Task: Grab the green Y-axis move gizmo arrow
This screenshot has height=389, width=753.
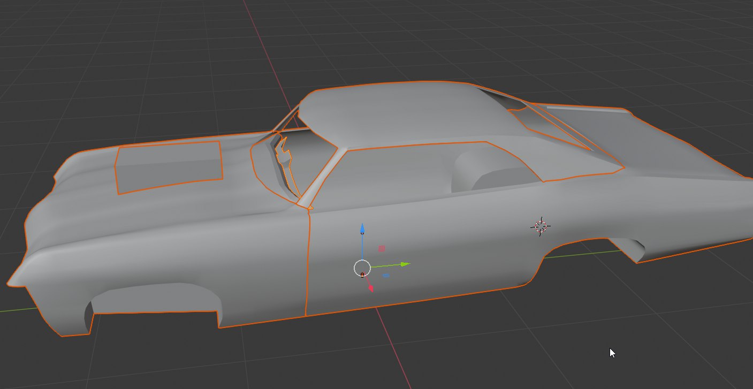Action: click(405, 264)
